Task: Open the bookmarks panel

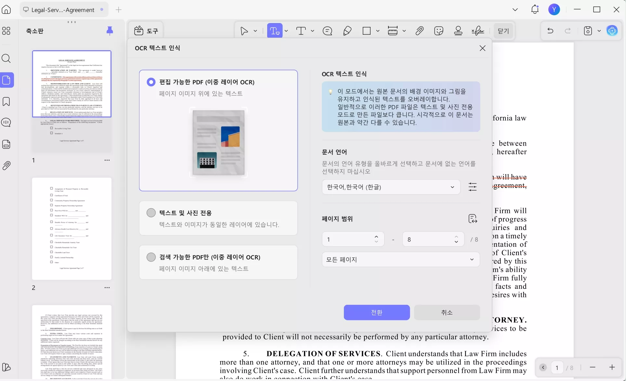Action: pos(7,101)
